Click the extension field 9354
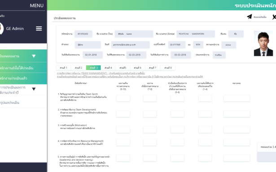The width and height of the screenshot is (276, 172). pos(198,45)
